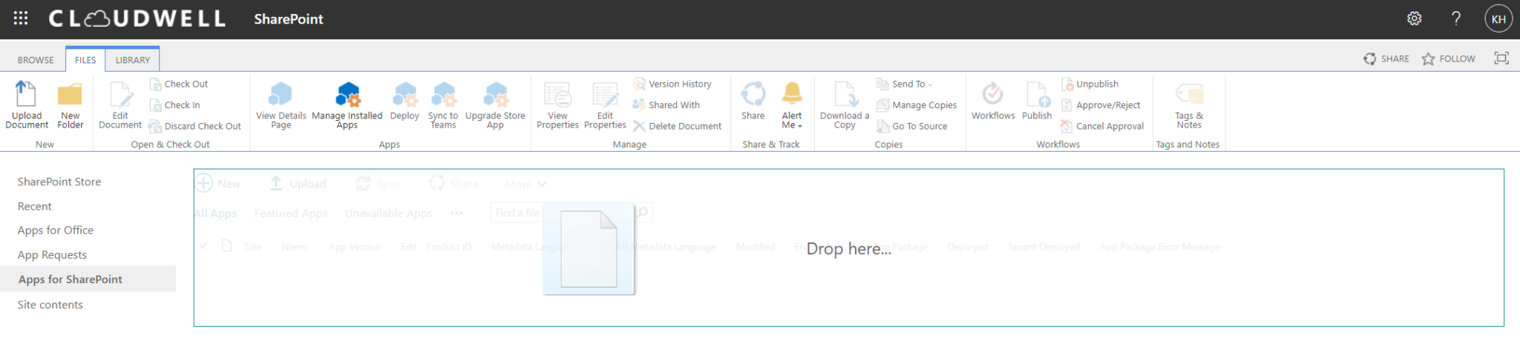Select the Unavailable Apps view
This screenshot has width=1520, height=364.
pos(388,214)
